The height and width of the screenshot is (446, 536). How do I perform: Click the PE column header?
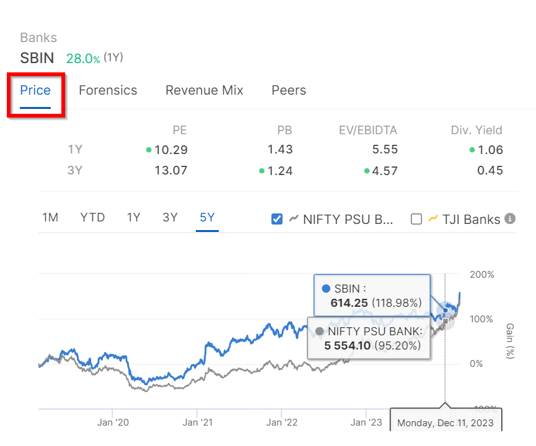pyautogui.click(x=180, y=131)
